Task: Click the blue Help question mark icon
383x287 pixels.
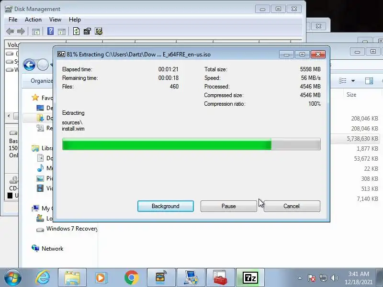Action: click(50, 31)
